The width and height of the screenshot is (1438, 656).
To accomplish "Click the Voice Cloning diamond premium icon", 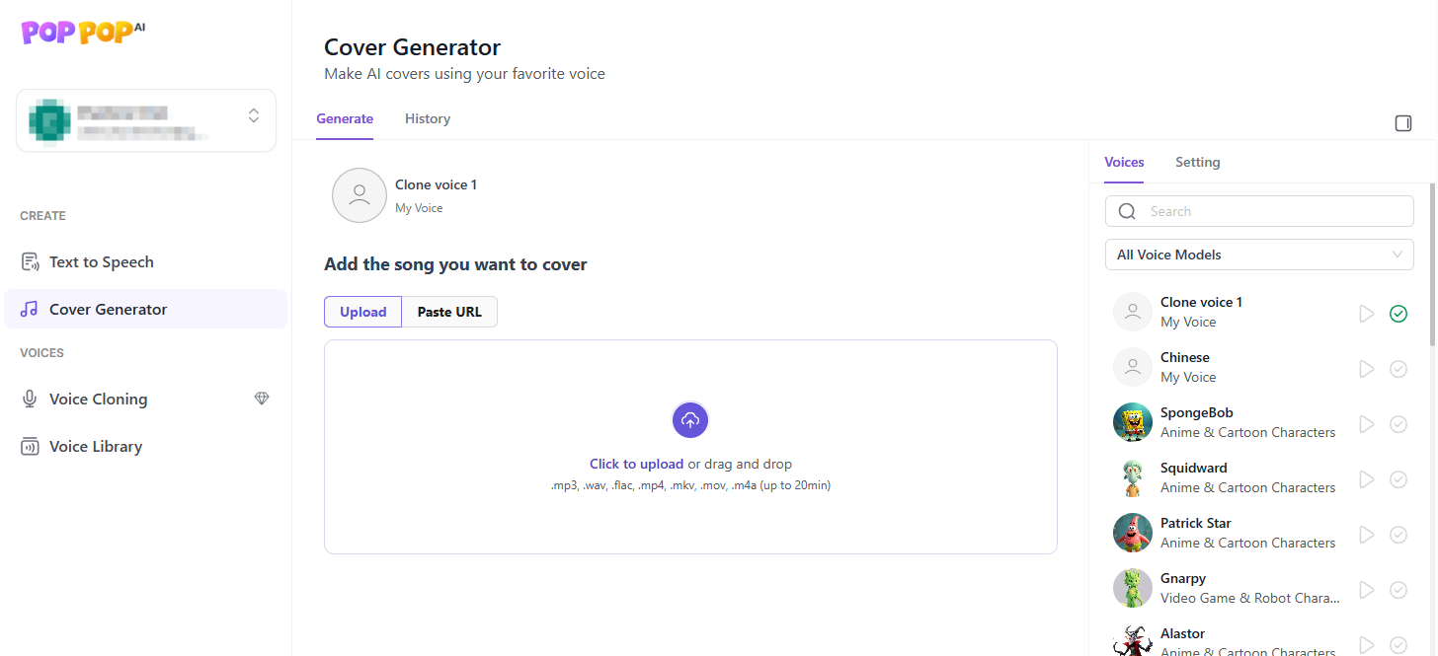I will pos(262,399).
